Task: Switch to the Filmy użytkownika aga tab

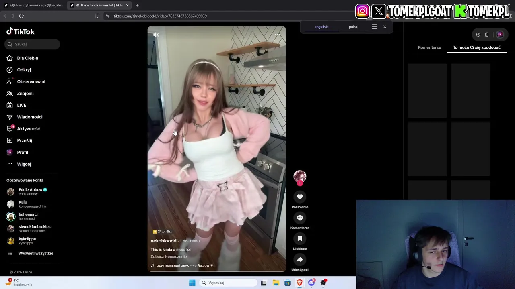Action: (x=34, y=5)
